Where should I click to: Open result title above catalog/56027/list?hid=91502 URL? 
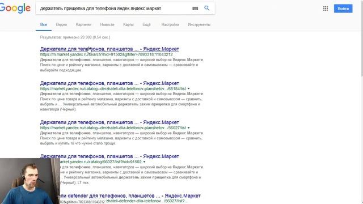click(109, 156)
